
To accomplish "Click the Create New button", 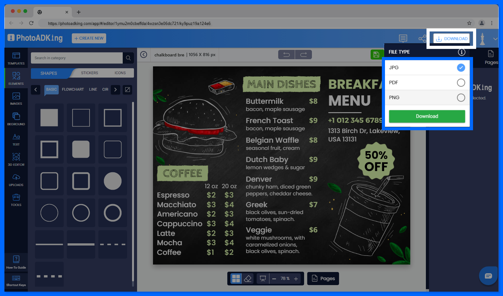I will [x=89, y=38].
